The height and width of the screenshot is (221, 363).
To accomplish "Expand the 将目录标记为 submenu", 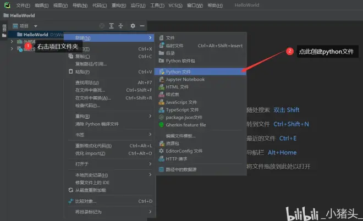I will pos(110,212).
